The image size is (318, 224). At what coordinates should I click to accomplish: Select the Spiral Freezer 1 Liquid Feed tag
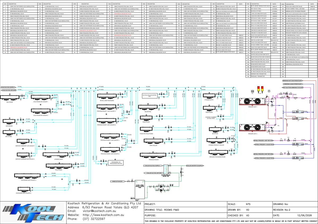263,144
